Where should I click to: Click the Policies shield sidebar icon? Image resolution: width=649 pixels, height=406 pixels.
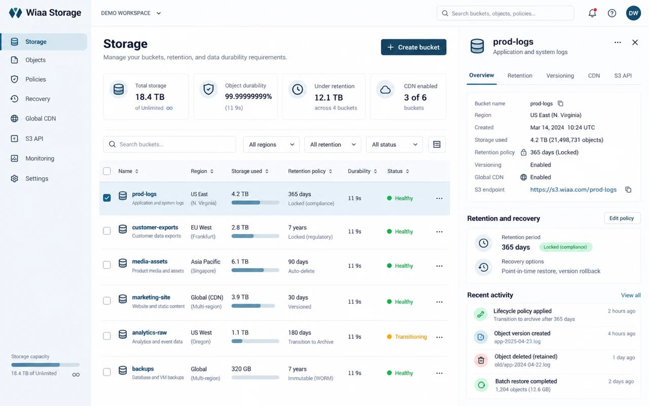click(15, 79)
